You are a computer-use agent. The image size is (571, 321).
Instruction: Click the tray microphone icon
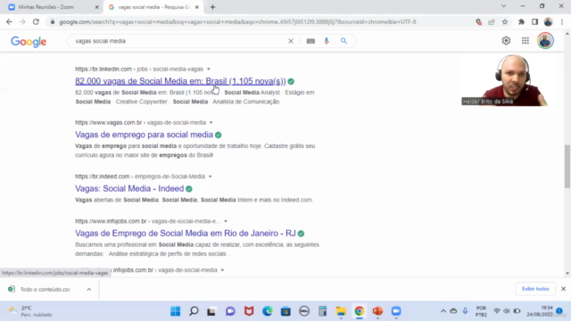465,311
